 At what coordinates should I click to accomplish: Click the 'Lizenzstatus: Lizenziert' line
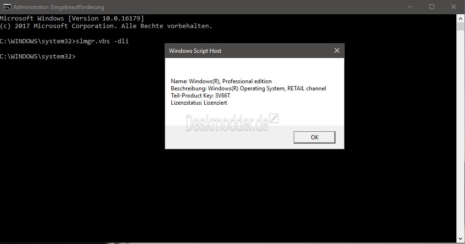tap(199, 103)
